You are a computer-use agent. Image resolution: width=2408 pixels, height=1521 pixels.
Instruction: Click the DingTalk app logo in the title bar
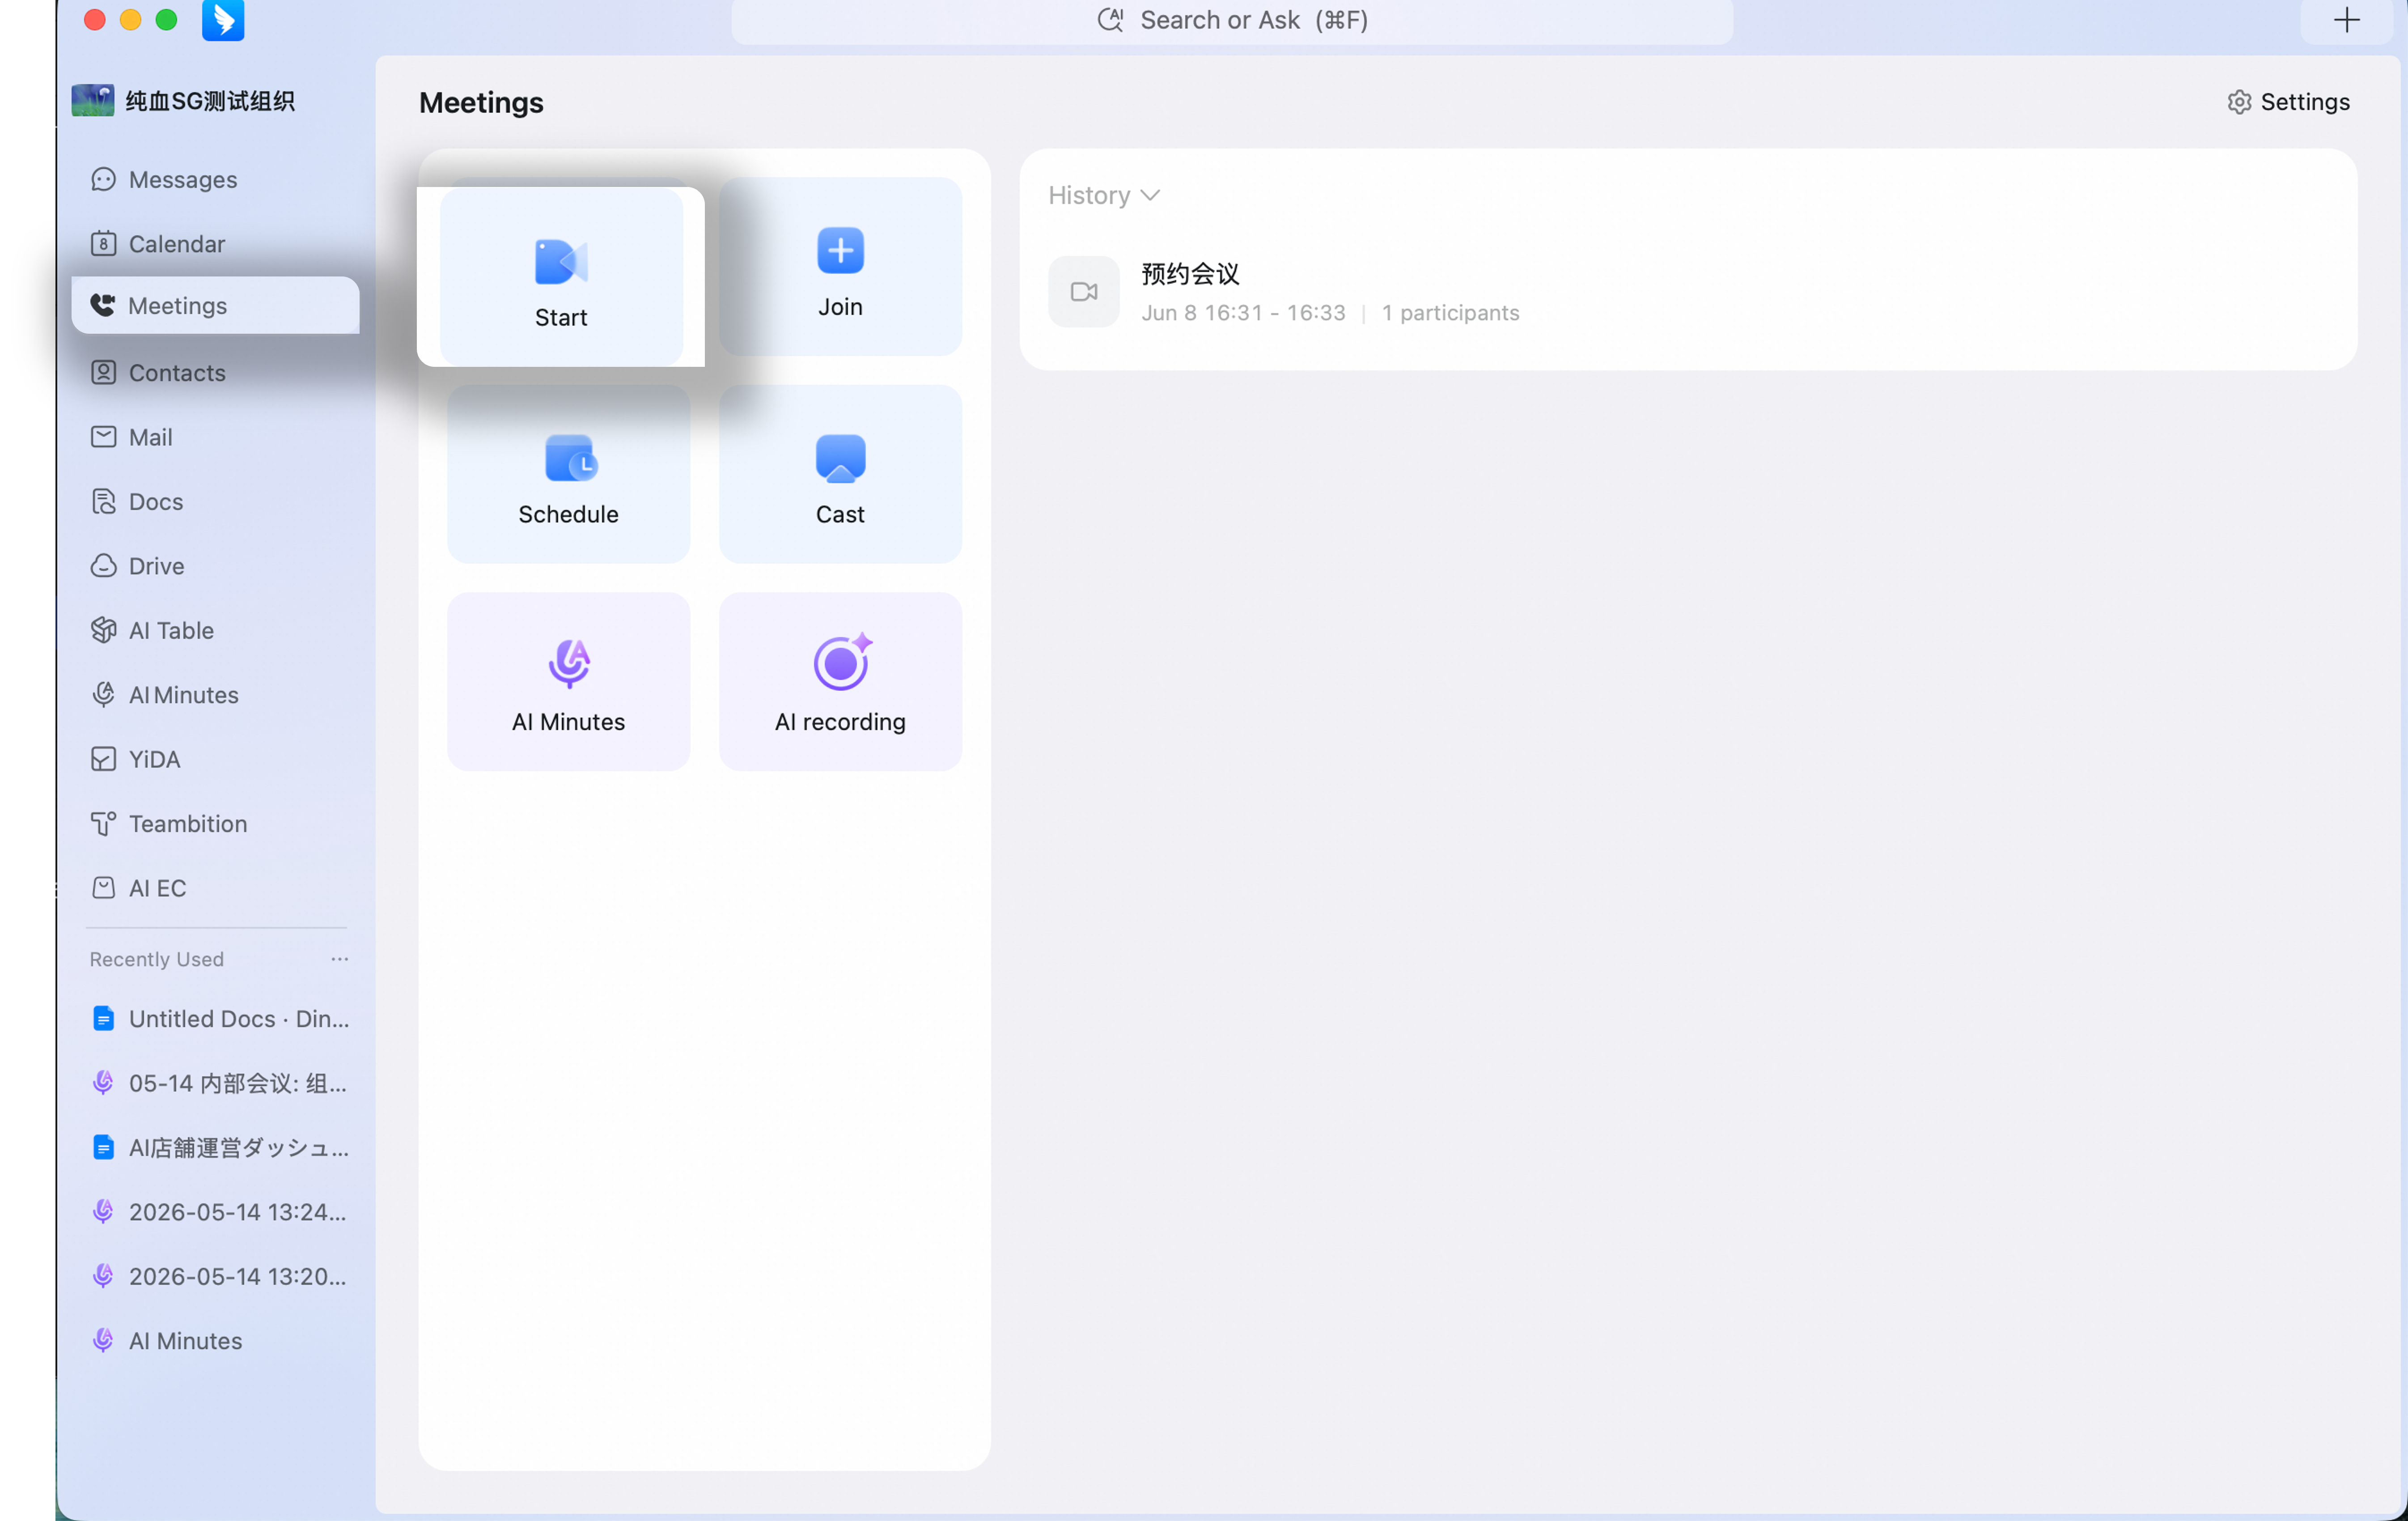223,20
